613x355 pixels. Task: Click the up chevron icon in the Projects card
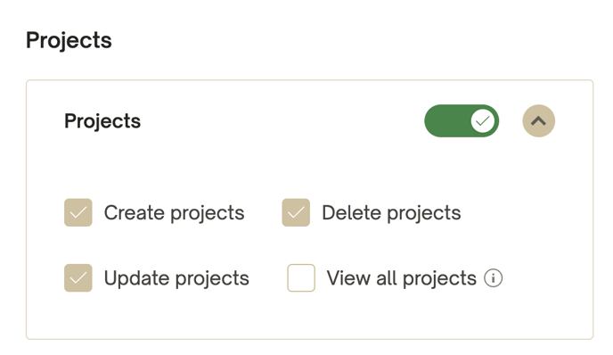(538, 121)
